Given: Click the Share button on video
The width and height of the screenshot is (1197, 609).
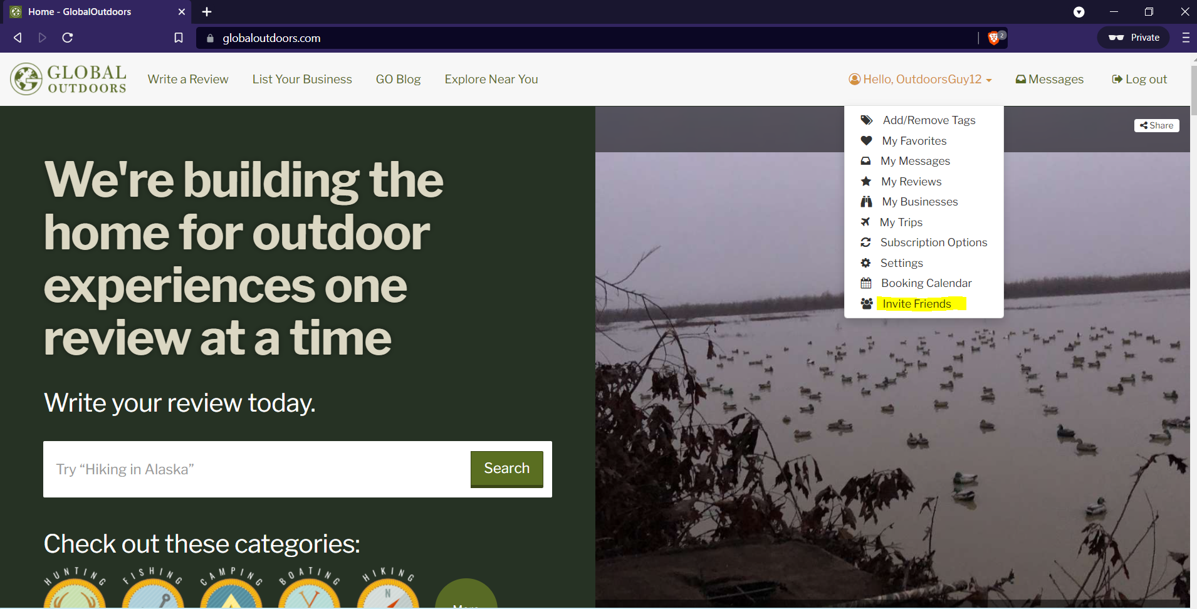Looking at the screenshot, I should click(1157, 125).
